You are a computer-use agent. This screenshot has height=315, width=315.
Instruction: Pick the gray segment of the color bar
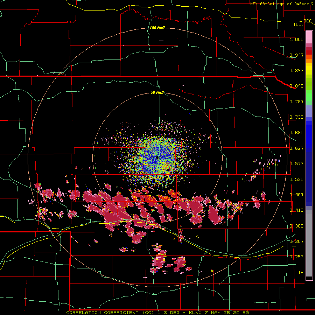pyautogui.click(x=309, y=243)
